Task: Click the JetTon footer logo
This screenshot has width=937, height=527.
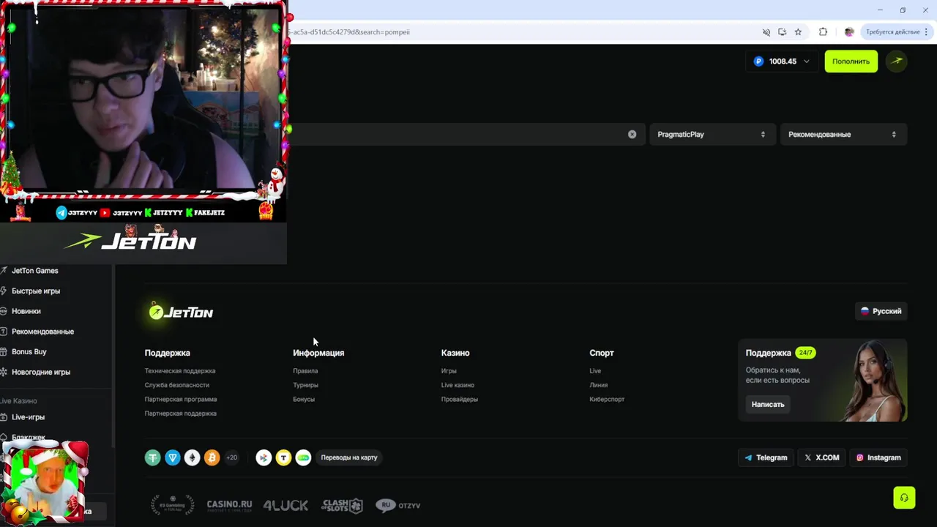Action: tap(181, 312)
